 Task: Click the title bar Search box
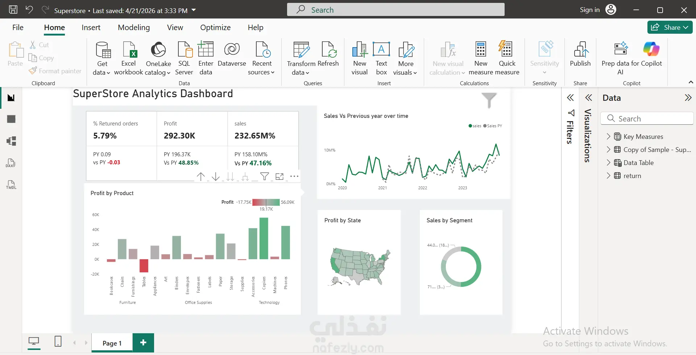396,10
